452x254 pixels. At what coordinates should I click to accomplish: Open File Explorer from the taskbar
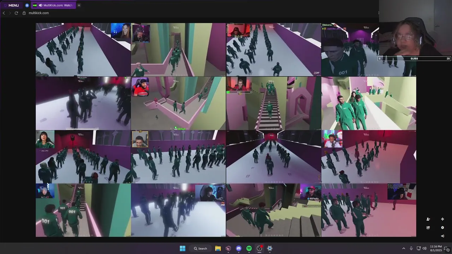(x=218, y=248)
